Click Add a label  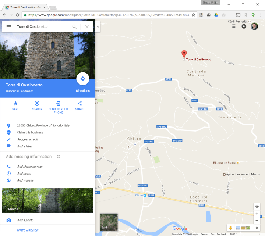25,146
